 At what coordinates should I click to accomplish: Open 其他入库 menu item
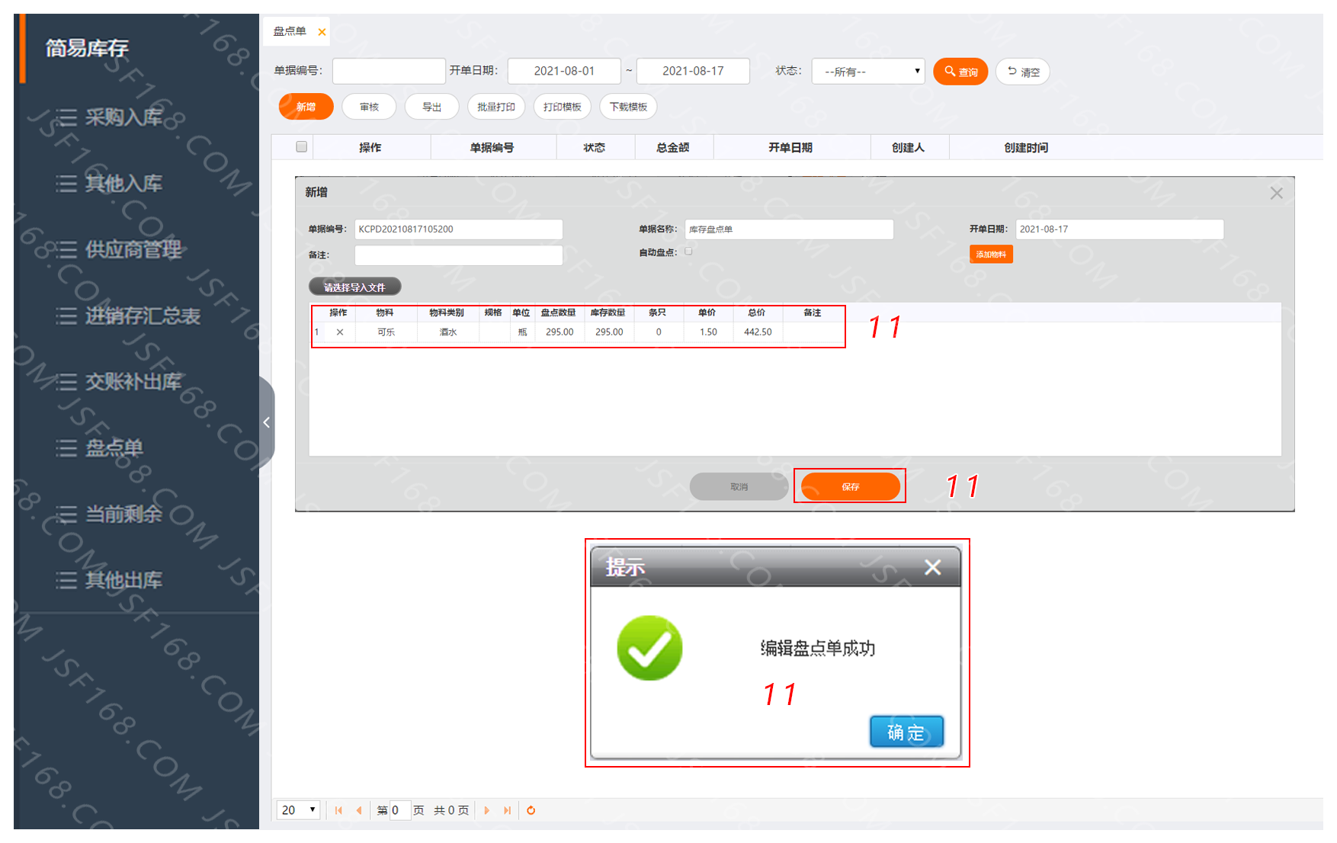(x=123, y=184)
